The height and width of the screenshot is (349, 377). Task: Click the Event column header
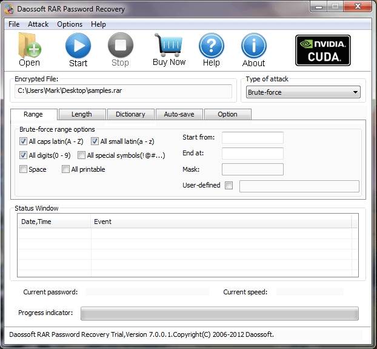coord(221,222)
